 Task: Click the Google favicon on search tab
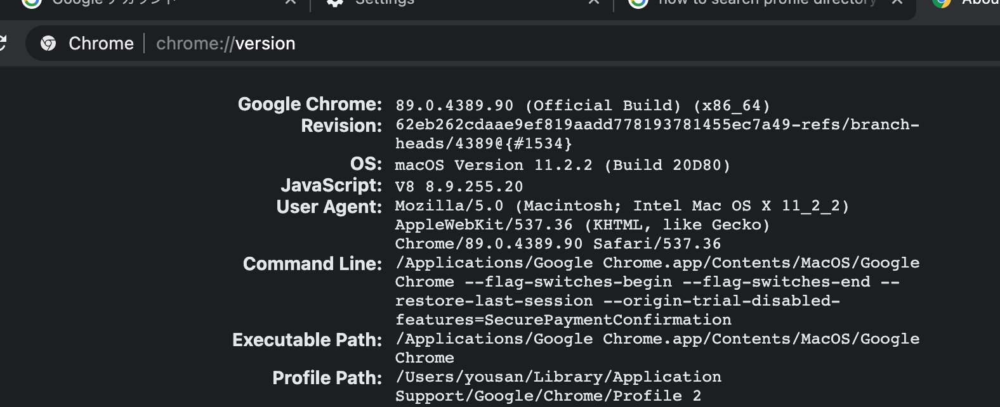(638, 3)
